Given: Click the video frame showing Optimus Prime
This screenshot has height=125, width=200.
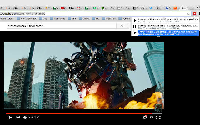Looking at the screenshot, I should click(x=84, y=76).
